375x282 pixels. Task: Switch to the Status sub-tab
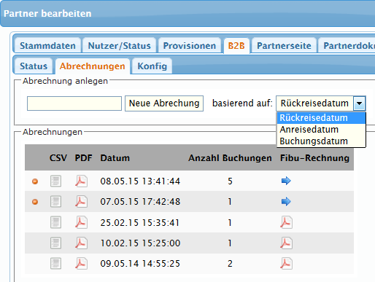click(34, 66)
